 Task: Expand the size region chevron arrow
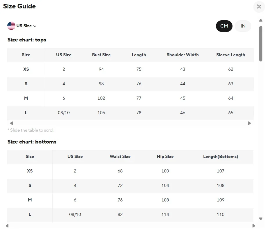click(x=35, y=26)
